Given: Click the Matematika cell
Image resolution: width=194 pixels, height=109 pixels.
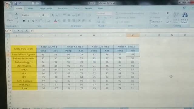Looking at the screenshot, I should pos(24,66).
